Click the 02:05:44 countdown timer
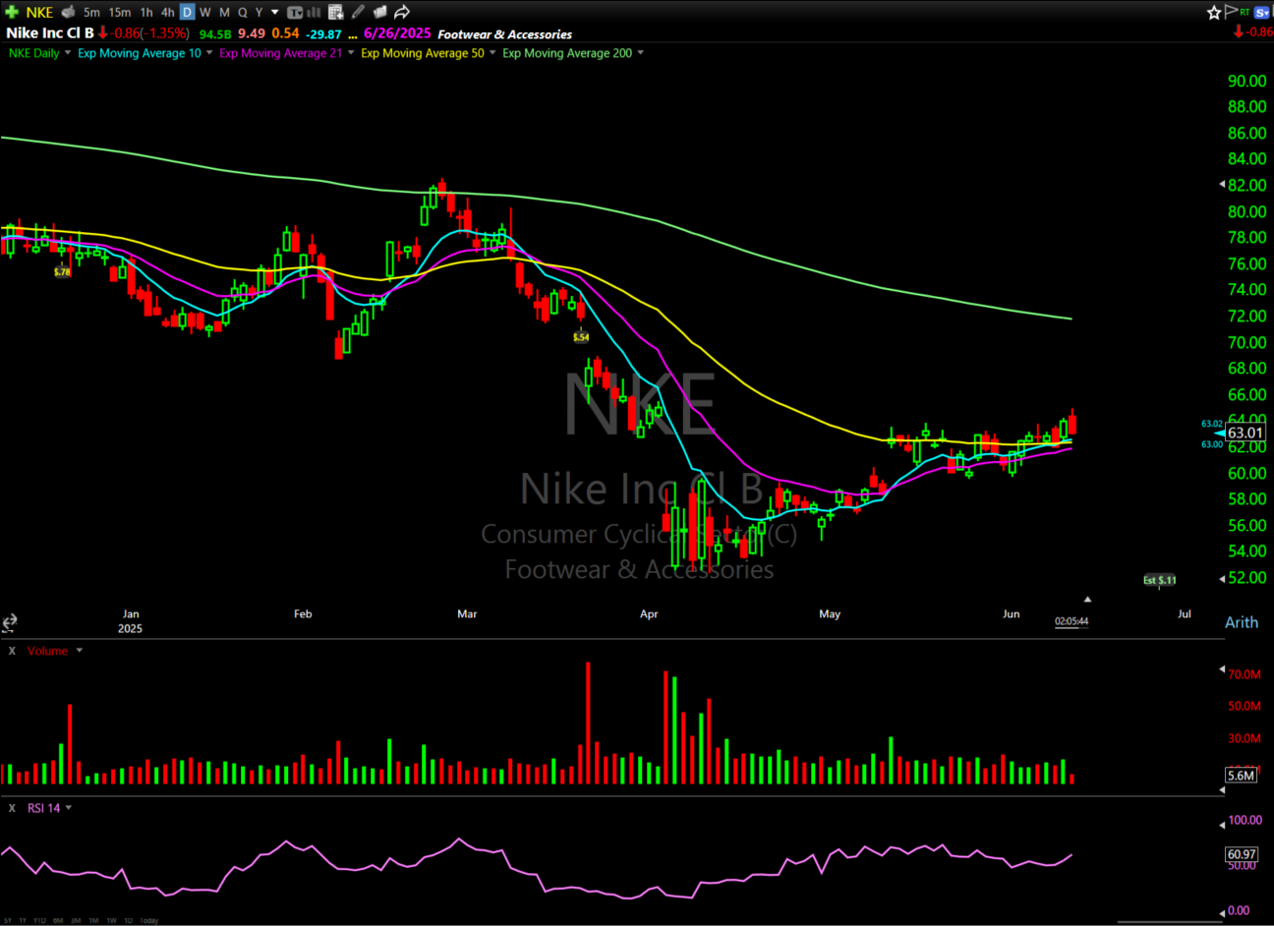Screen dimensions: 1274x926 (x=1071, y=621)
